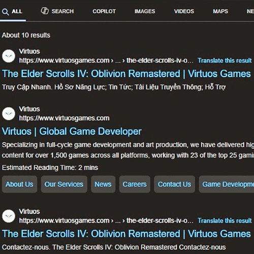Click the first result's Virtuos favicon
The height and width of the screenshot is (254, 254).
pos(9,56)
